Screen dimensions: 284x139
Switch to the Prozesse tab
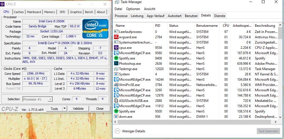(x=121, y=16)
